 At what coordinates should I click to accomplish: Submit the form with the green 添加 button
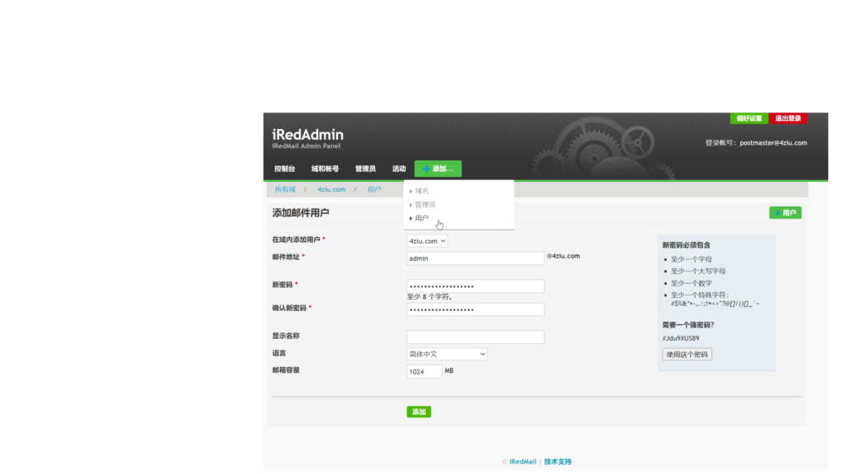click(419, 411)
